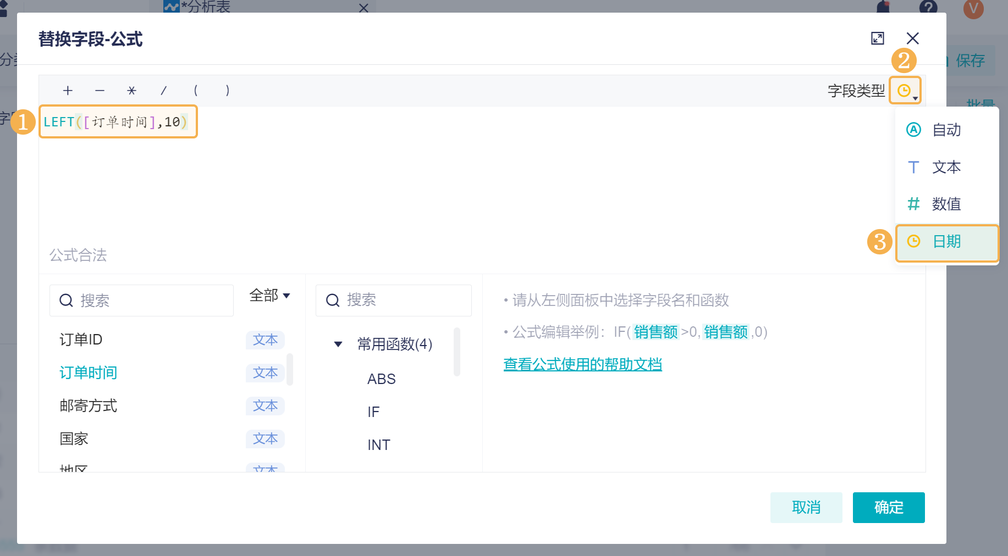The height and width of the screenshot is (556, 1008).
Task: Select the 国家 field
Action: coord(74,439)
